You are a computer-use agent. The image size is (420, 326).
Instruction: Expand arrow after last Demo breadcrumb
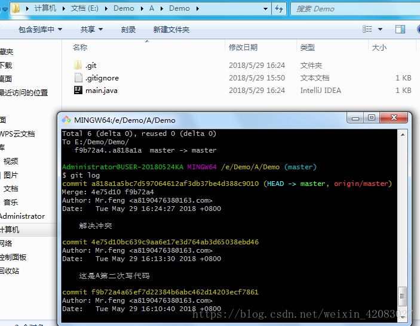coord(198,8)
